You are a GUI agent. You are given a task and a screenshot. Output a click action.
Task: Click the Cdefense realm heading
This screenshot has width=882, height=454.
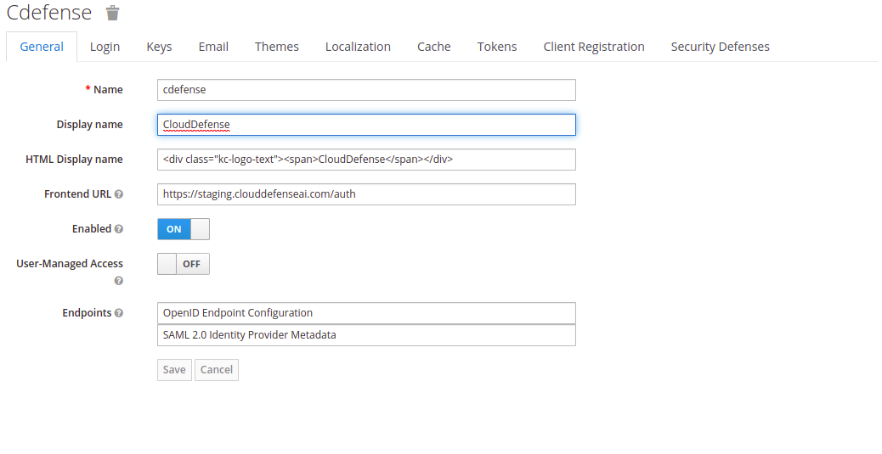pos(49,13)
